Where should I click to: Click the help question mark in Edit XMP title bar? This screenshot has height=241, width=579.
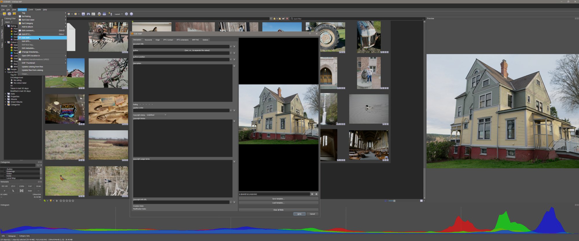point(310,34)
